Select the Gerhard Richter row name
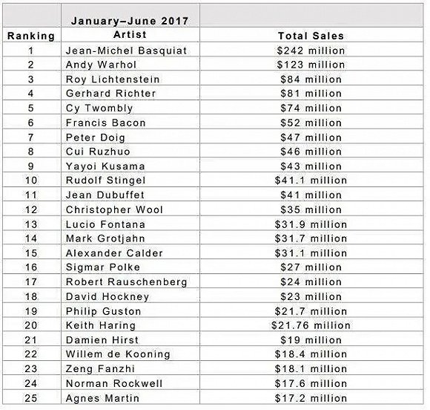This screenshot has height=410, width=430. (130, 93)
